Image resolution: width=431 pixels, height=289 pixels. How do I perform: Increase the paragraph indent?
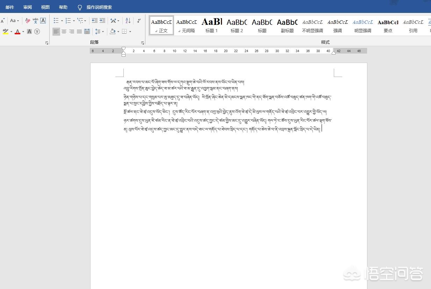coord(102,21)
